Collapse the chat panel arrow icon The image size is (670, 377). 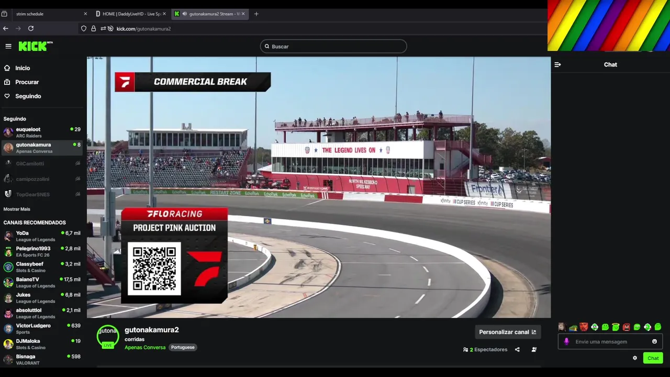(557, 64)
